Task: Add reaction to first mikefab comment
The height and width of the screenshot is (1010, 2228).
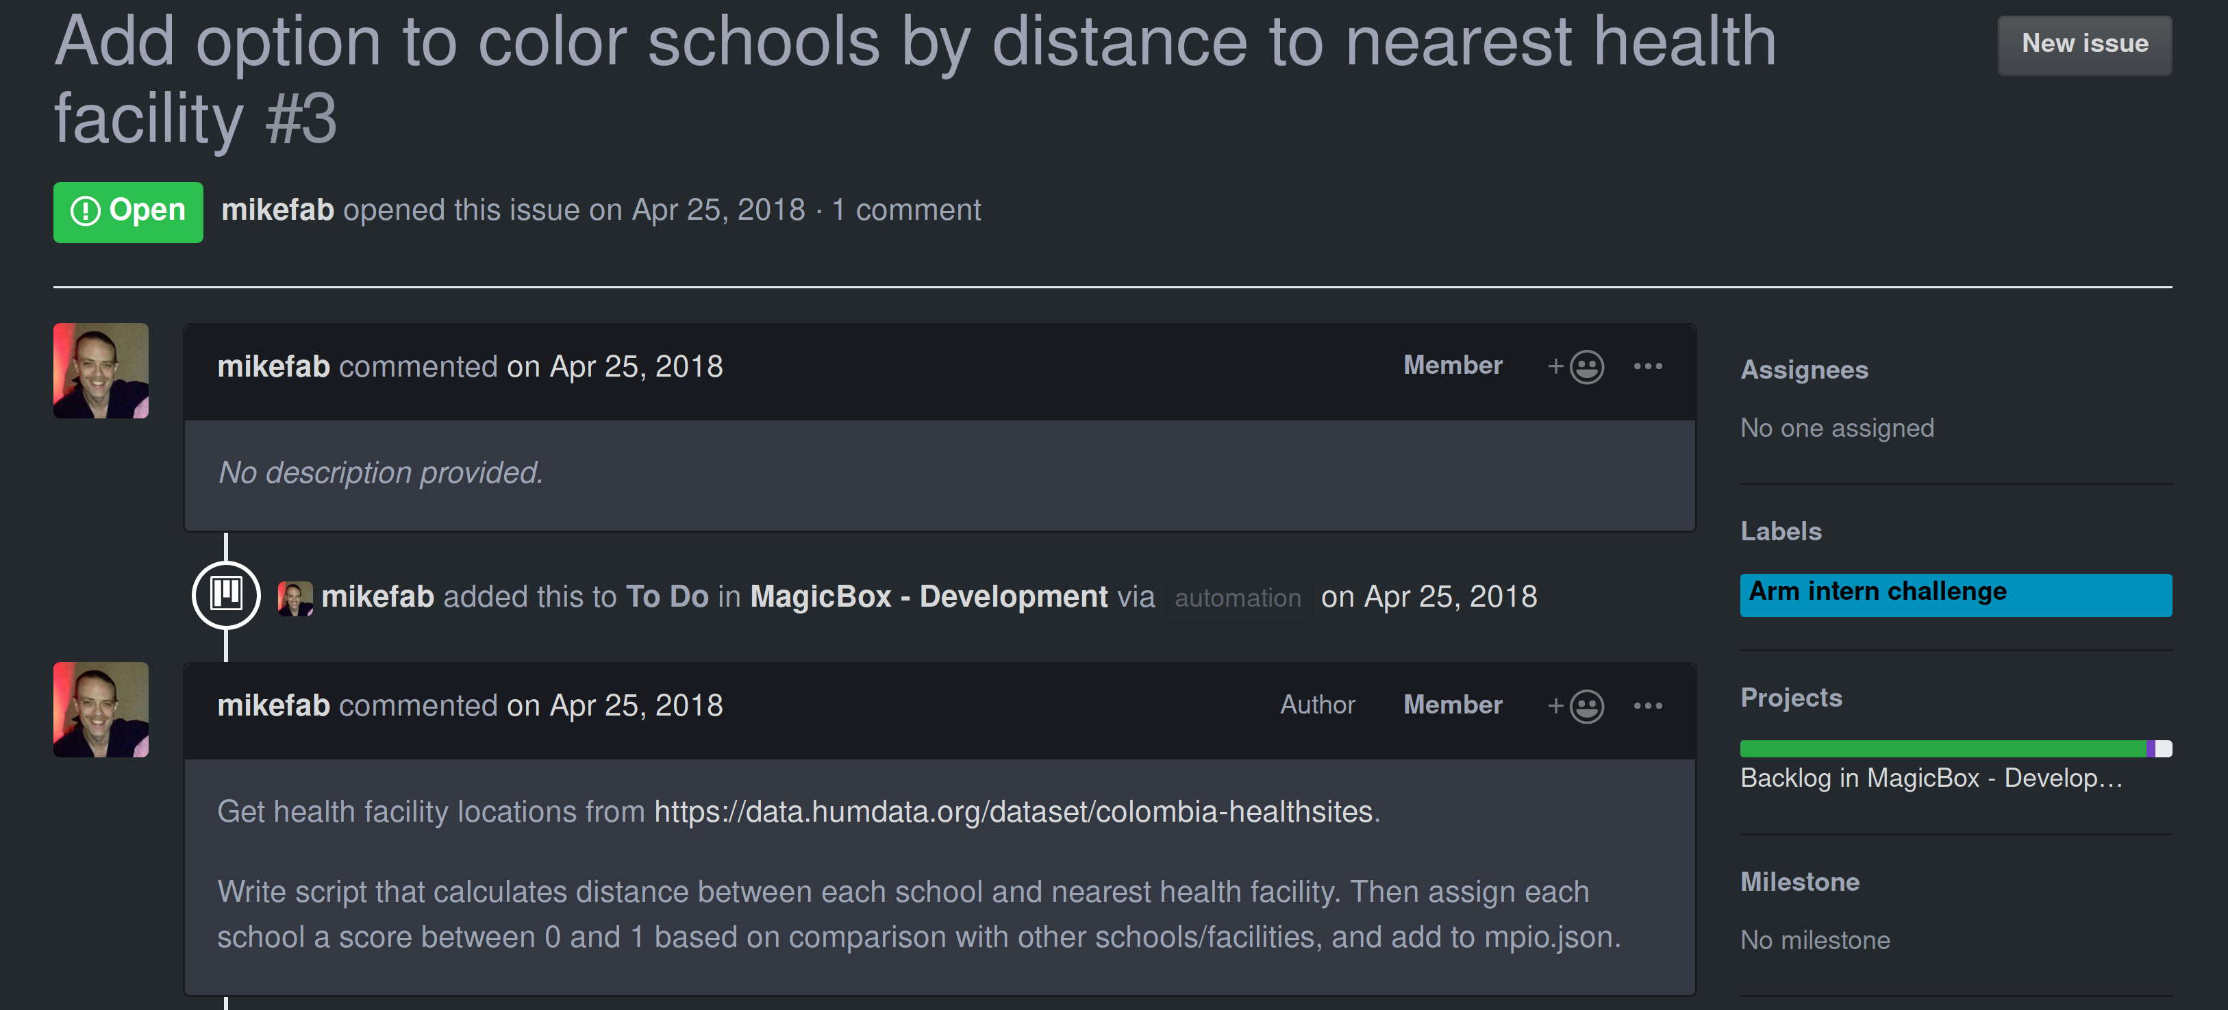Action: 1576,366
